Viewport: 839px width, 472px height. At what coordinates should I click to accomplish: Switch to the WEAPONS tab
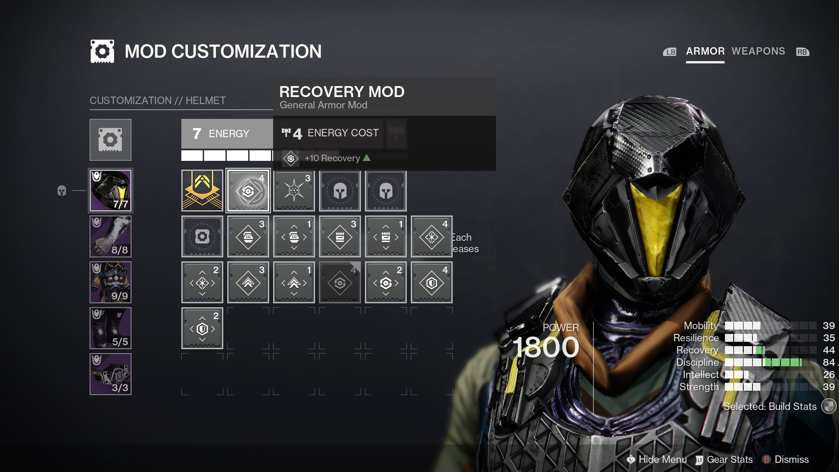[758, 51]
